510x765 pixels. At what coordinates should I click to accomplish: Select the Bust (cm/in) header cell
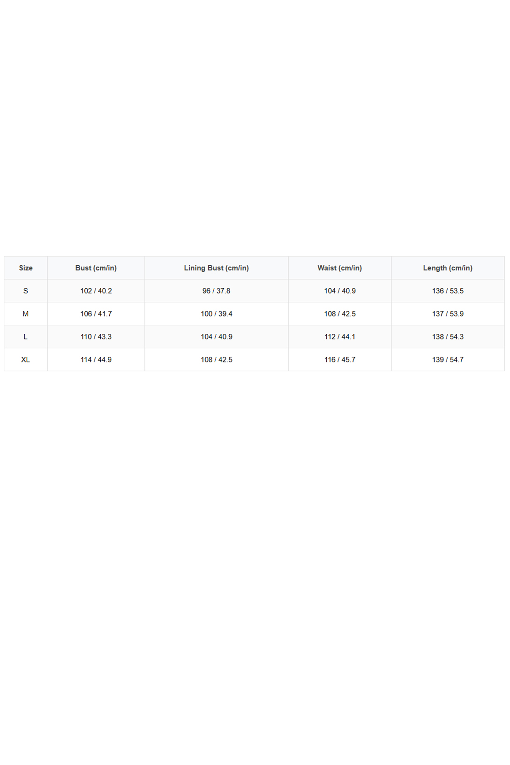pos(96,268)
